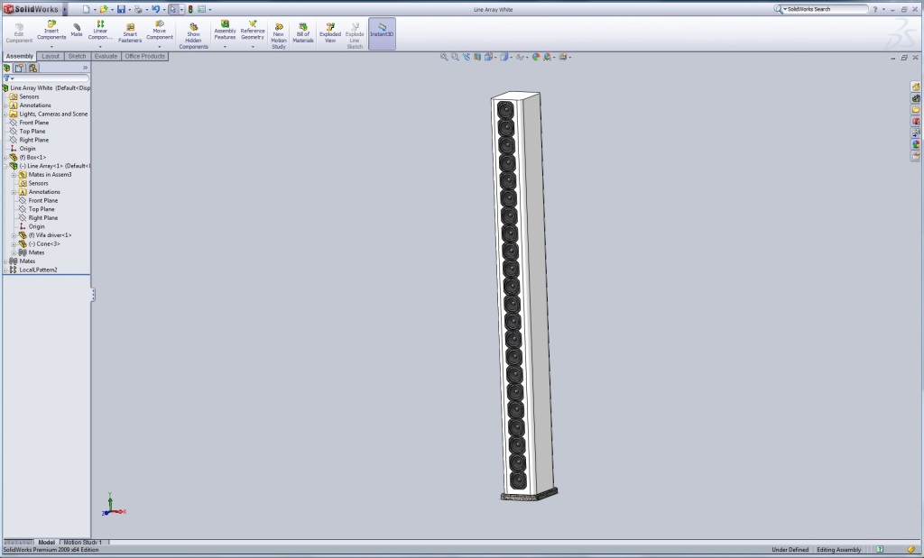
Task: Switch to the Sketch tab
Action: pyautogui.click(x=78, y=57)
